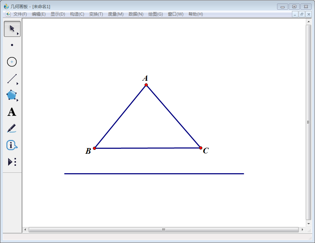The image size is (315, 243).
Task: Select the Point tool
Action: point(12,45)
